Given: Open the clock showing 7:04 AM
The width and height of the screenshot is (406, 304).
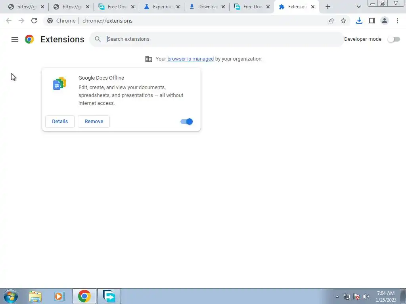Looking at the screenshot, I should pos(386,296).
